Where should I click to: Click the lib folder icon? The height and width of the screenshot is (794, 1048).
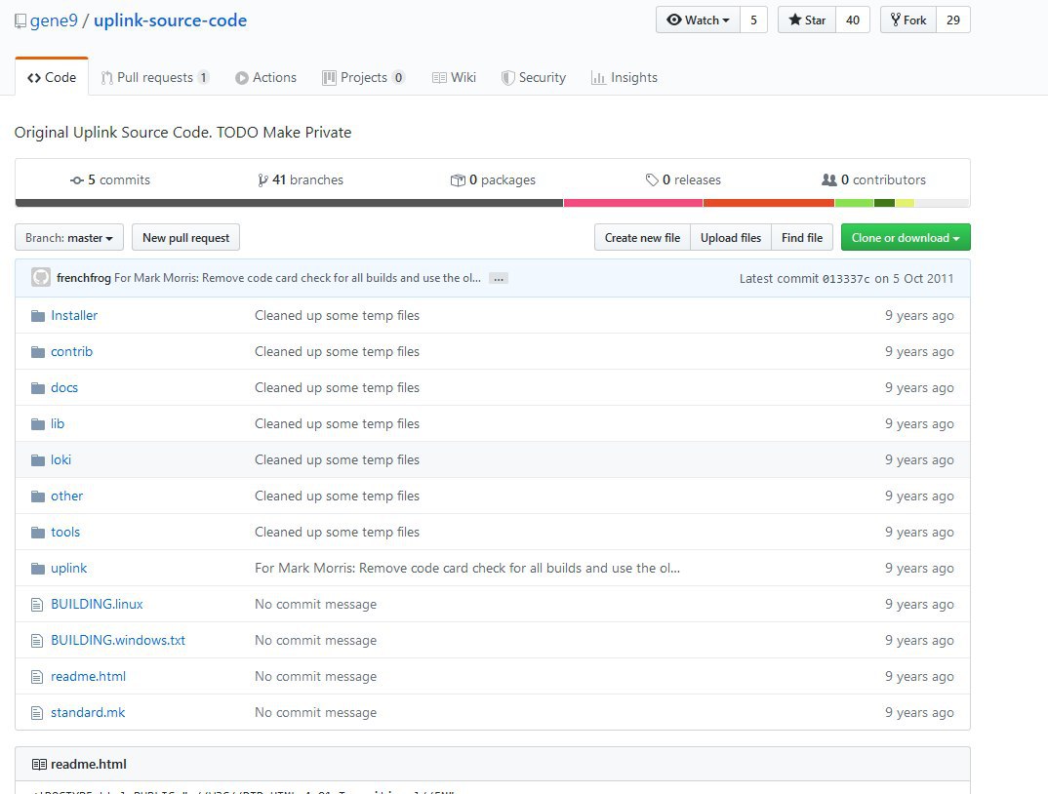pyautogui.click(x=37, y=423)
